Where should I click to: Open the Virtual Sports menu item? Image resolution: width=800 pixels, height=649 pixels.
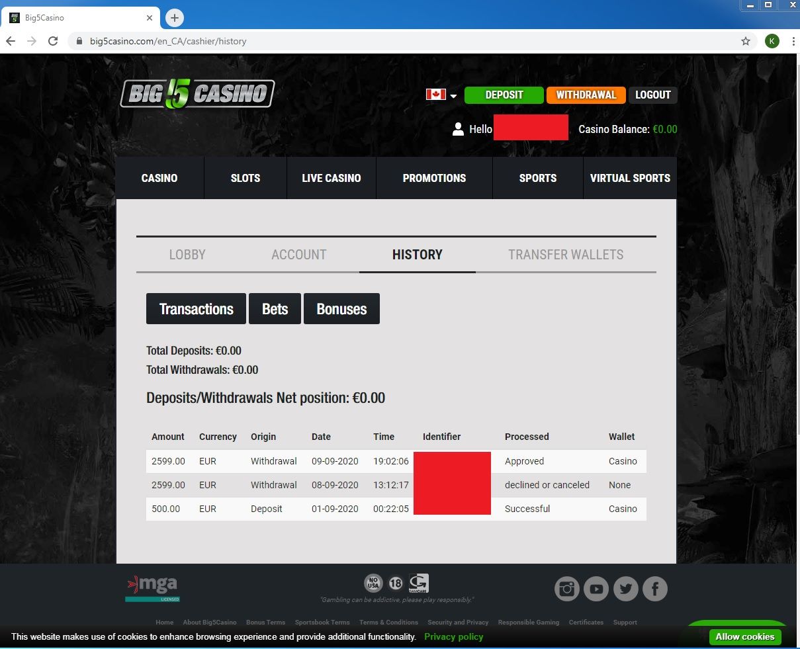tap(630, 178)
